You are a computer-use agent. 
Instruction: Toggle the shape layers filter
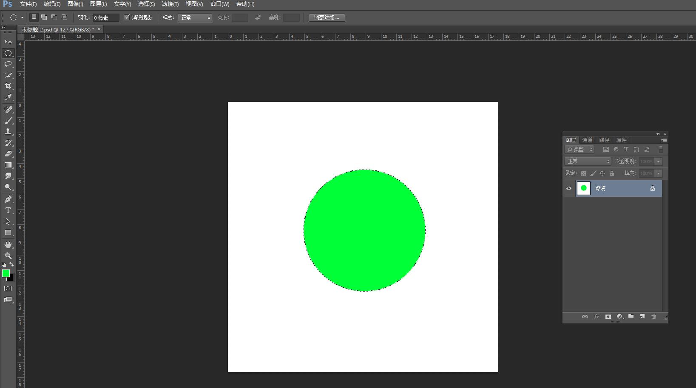[x=636, y=150]
